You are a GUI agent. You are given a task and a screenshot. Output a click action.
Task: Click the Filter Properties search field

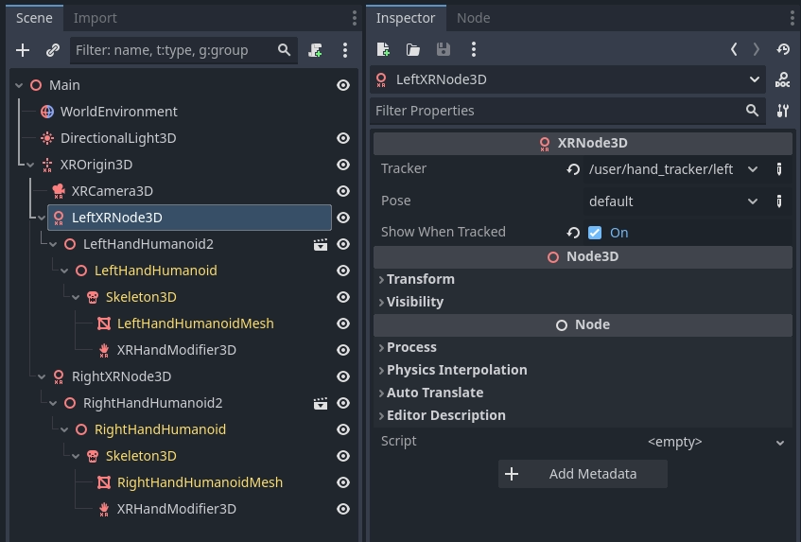tap(558, 111)
